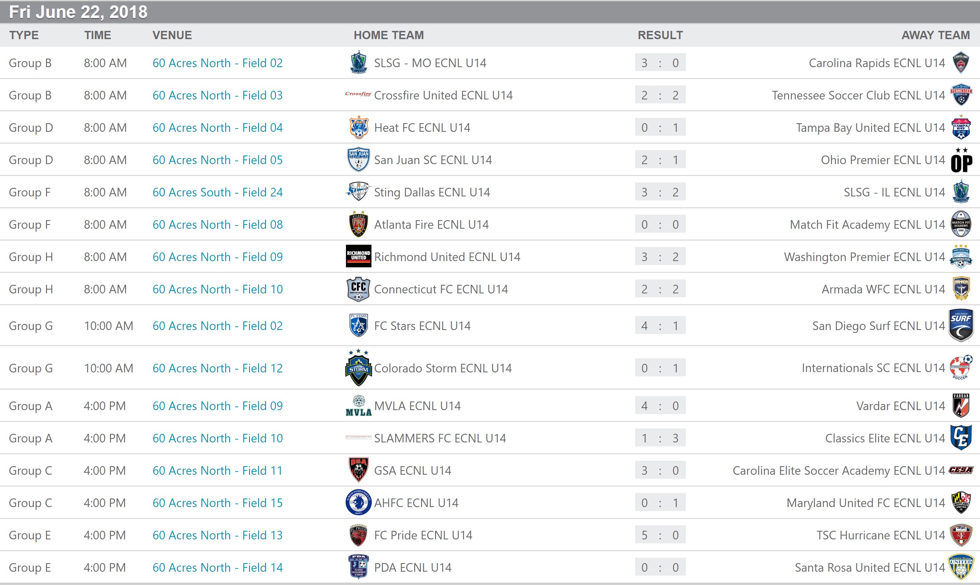Click the SLSG - MO team crest

358,62
